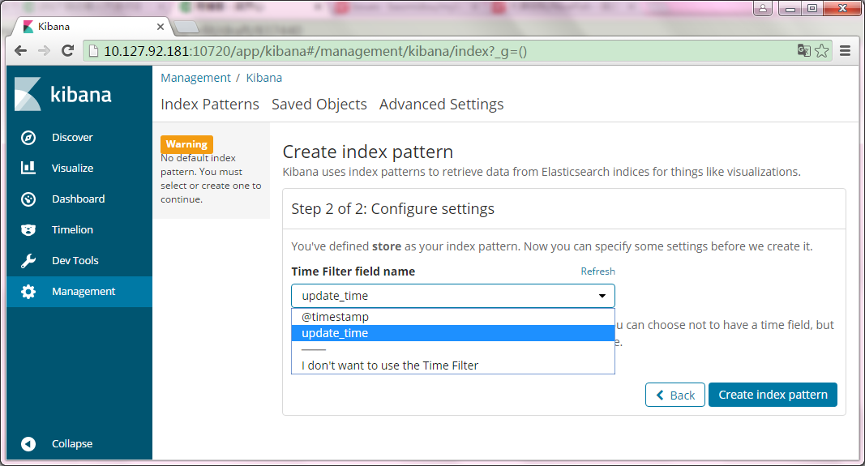The width and height of the screenshot is (865, 466).
Task: Switch to Saved Objects tab
Action: coord(319,105)
